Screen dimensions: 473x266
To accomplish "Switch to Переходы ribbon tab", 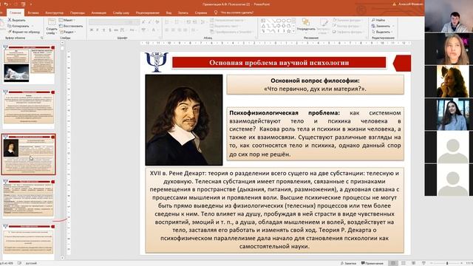I will pos(77,13).
